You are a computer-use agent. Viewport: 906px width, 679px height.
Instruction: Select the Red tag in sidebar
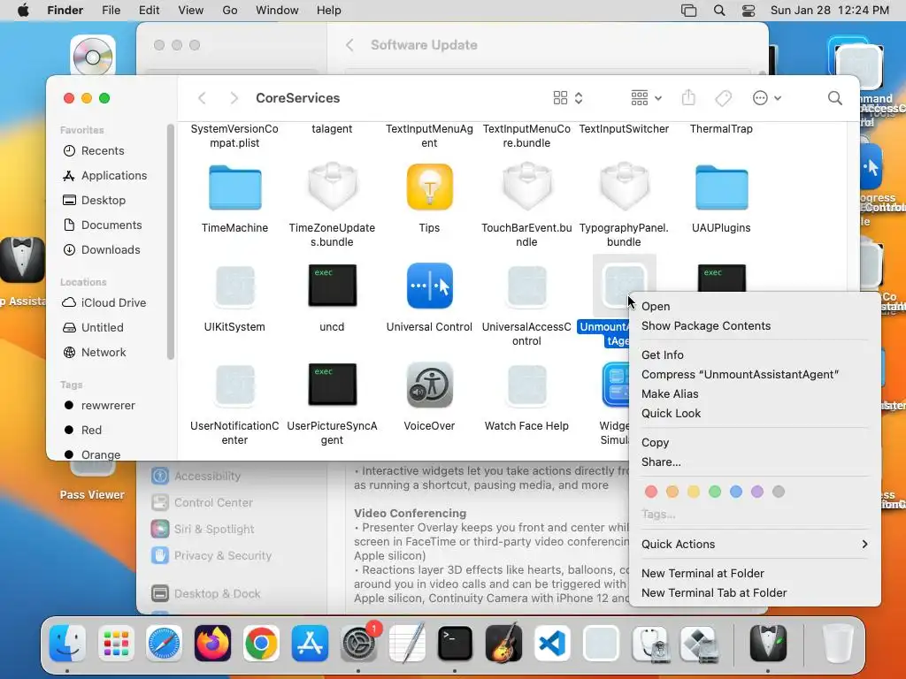tap(91, 431)
